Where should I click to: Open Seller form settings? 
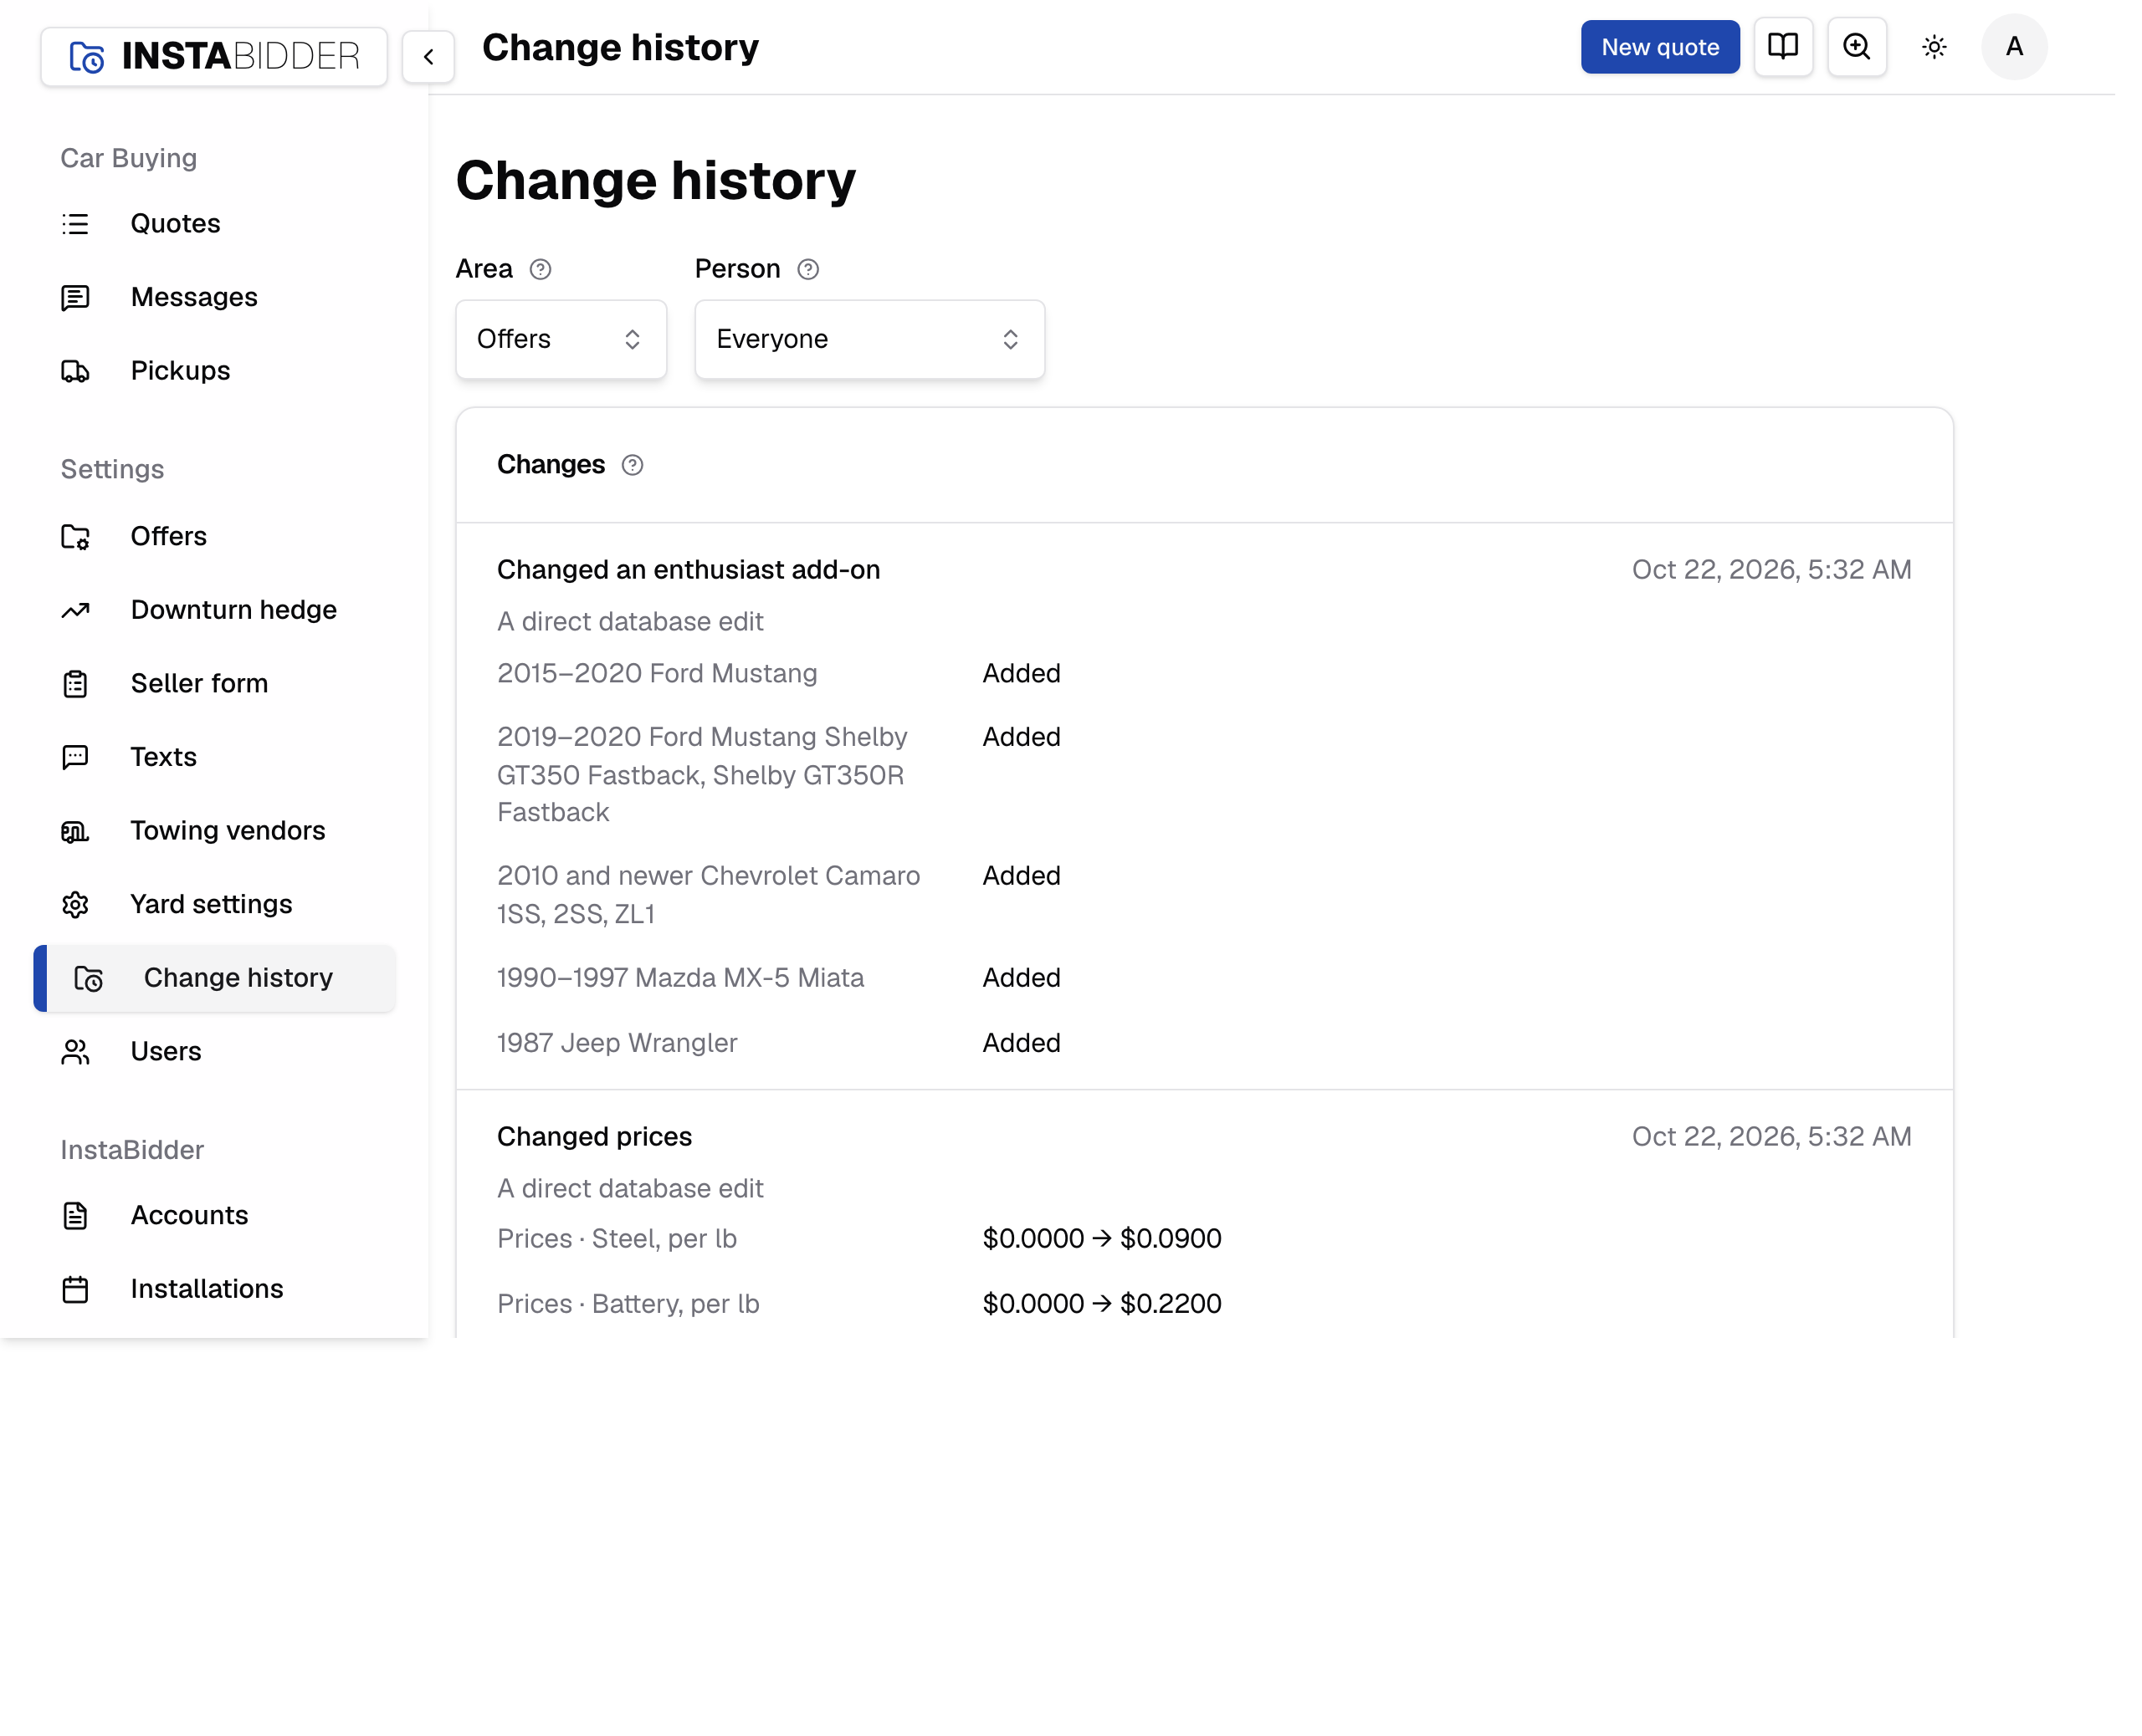tap(214, 684)
